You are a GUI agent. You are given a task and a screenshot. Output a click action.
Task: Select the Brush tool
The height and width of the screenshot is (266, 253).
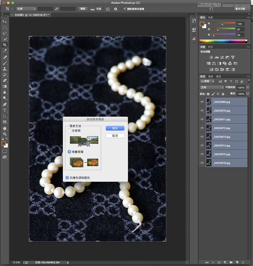4,63
